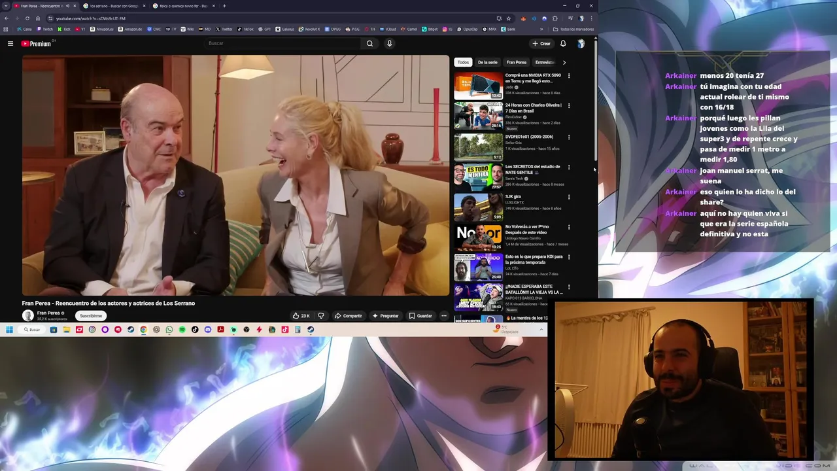The height and width of the screenshot is (471, 837).
Task: Show more filter chips with right arrow
Action: [564, 62]
